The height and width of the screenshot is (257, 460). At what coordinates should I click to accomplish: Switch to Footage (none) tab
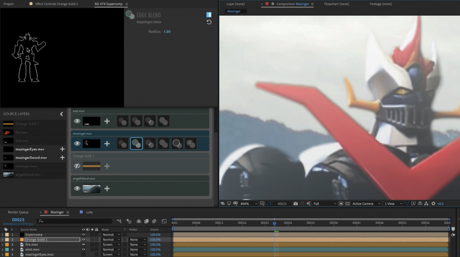(x=380, y=4)
